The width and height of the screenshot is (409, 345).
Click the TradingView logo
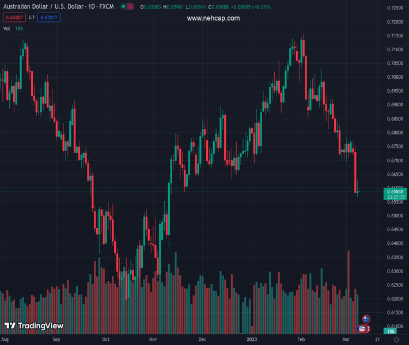pyautogui.click(x=33, y=326)
